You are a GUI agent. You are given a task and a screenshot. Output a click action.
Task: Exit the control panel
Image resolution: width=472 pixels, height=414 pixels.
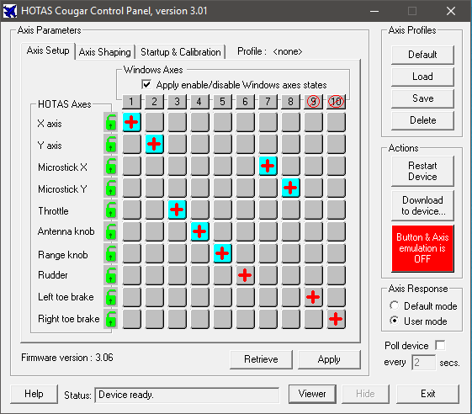(x=427, y=394)
